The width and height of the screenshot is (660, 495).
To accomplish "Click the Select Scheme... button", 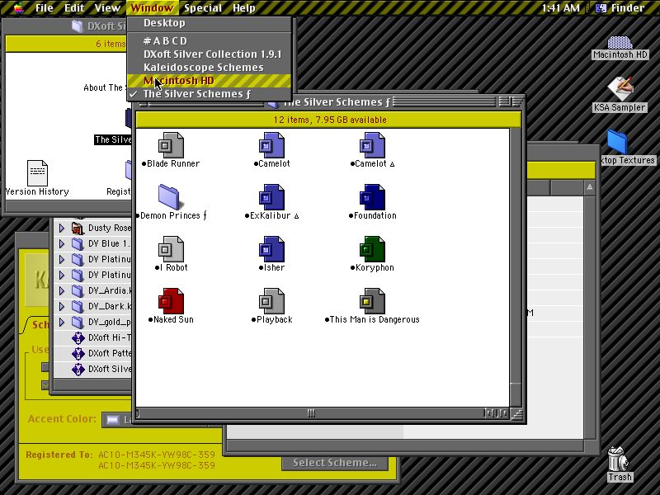I will click(335, 463).
